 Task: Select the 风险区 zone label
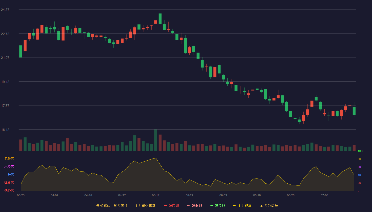point(9,159)
